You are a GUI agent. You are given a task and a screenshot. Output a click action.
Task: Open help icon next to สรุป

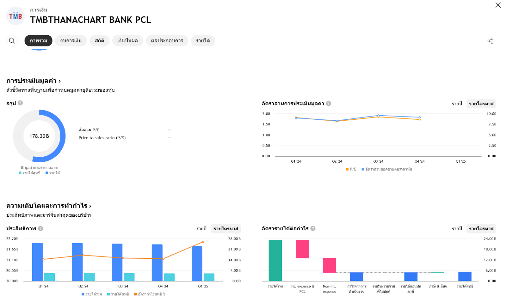click(x=20, y=103)
